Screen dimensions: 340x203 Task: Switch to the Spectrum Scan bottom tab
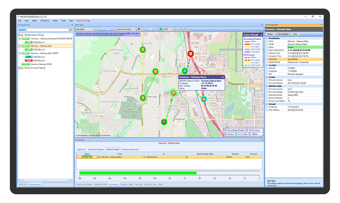pos(150,185)
